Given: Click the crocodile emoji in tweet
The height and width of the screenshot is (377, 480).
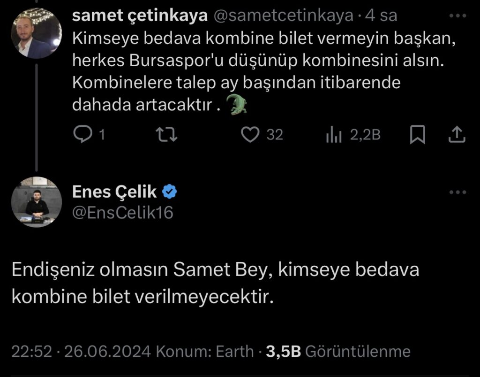Looking at the screenshot, I should point(236,105).
